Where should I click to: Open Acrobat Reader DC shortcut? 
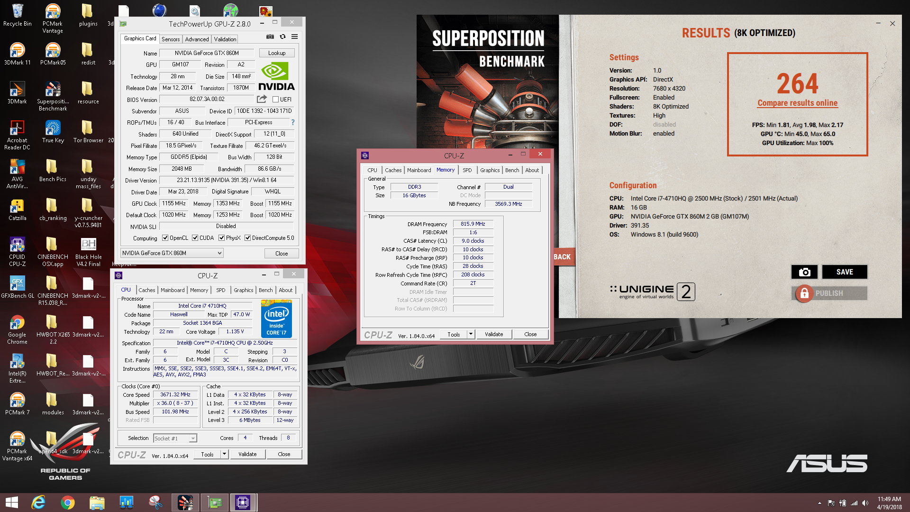pos(18,135)
